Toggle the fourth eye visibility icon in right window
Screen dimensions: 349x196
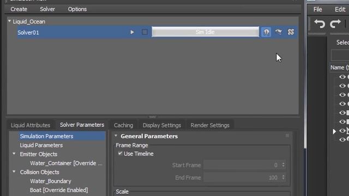pos(342,104)
